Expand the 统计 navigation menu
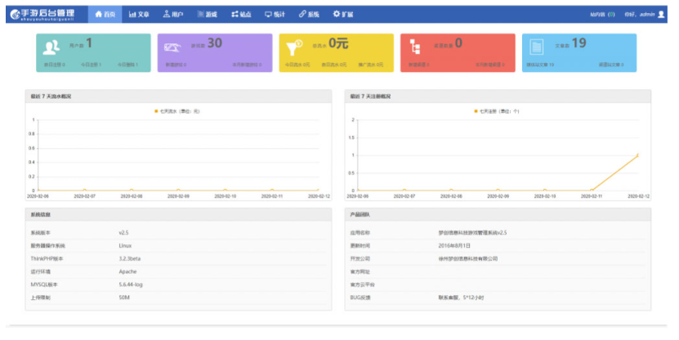The width and height of the screenshot is (679, 340). 275,15
